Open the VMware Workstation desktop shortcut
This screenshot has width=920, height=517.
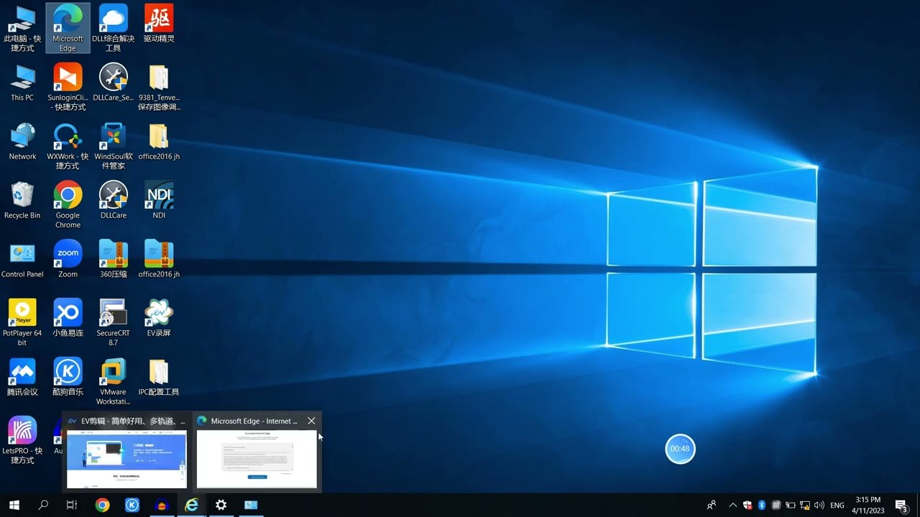pyautogui.click(x=113, y=372)
